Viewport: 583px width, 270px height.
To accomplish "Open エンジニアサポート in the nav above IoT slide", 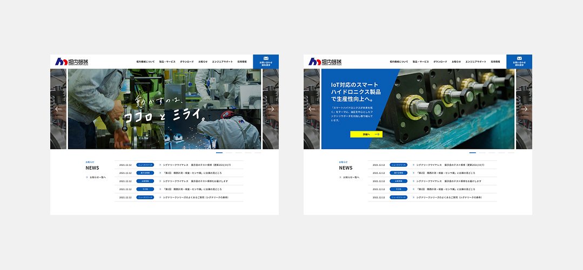I will point(475,62).
